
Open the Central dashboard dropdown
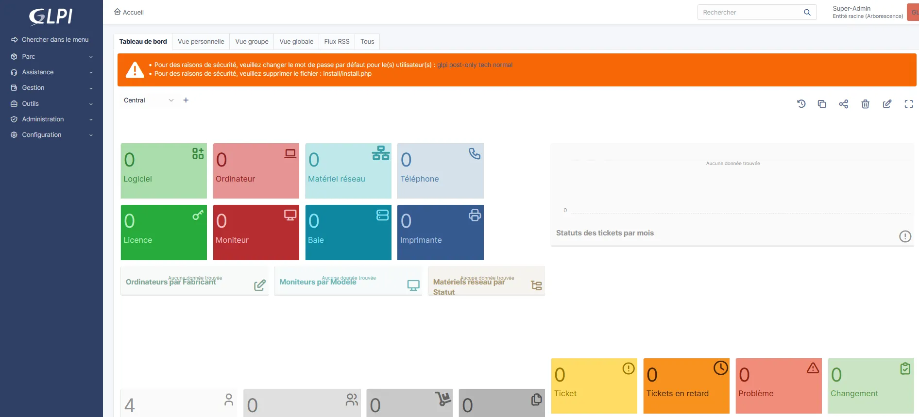148,100
